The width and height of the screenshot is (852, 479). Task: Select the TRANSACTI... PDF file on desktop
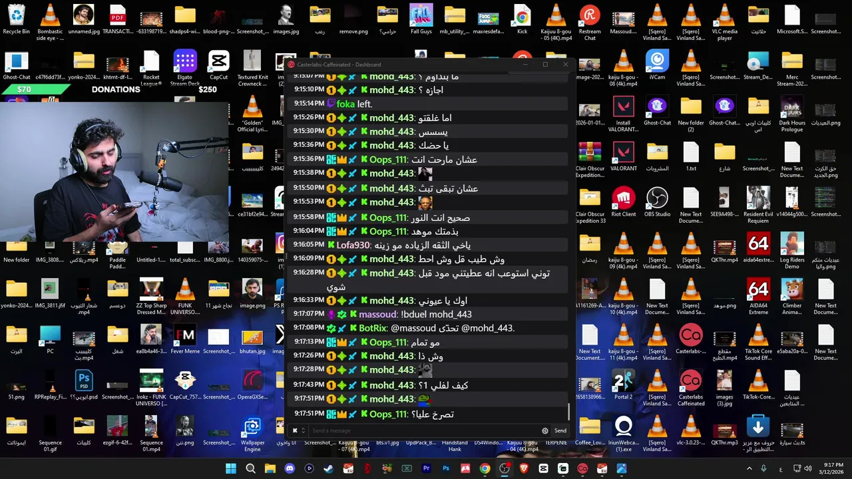coord(117,19)
